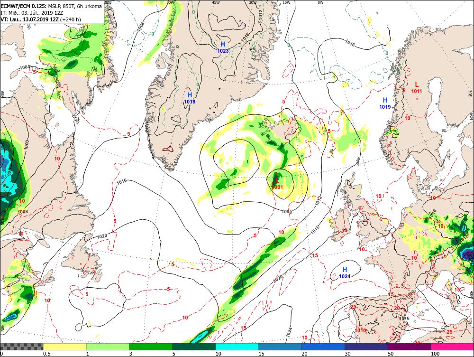Click the H 1018 high over central Greenland
Viewport: 474px width, 357px height.
coord(190,98)
